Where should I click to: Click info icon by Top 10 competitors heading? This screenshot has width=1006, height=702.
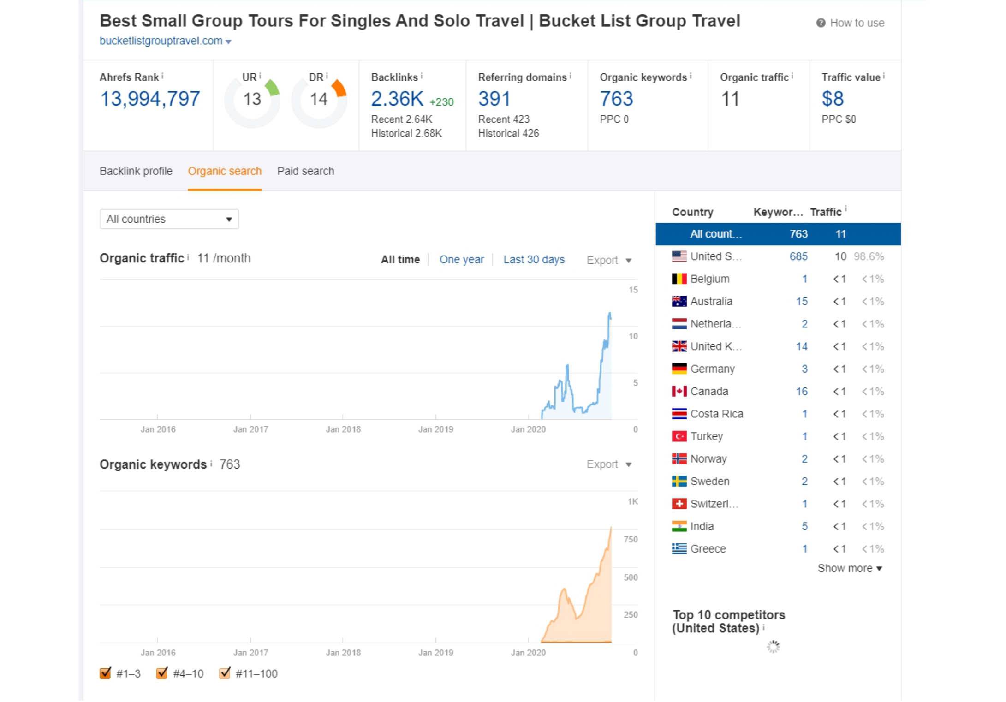(x=763, y=627)
